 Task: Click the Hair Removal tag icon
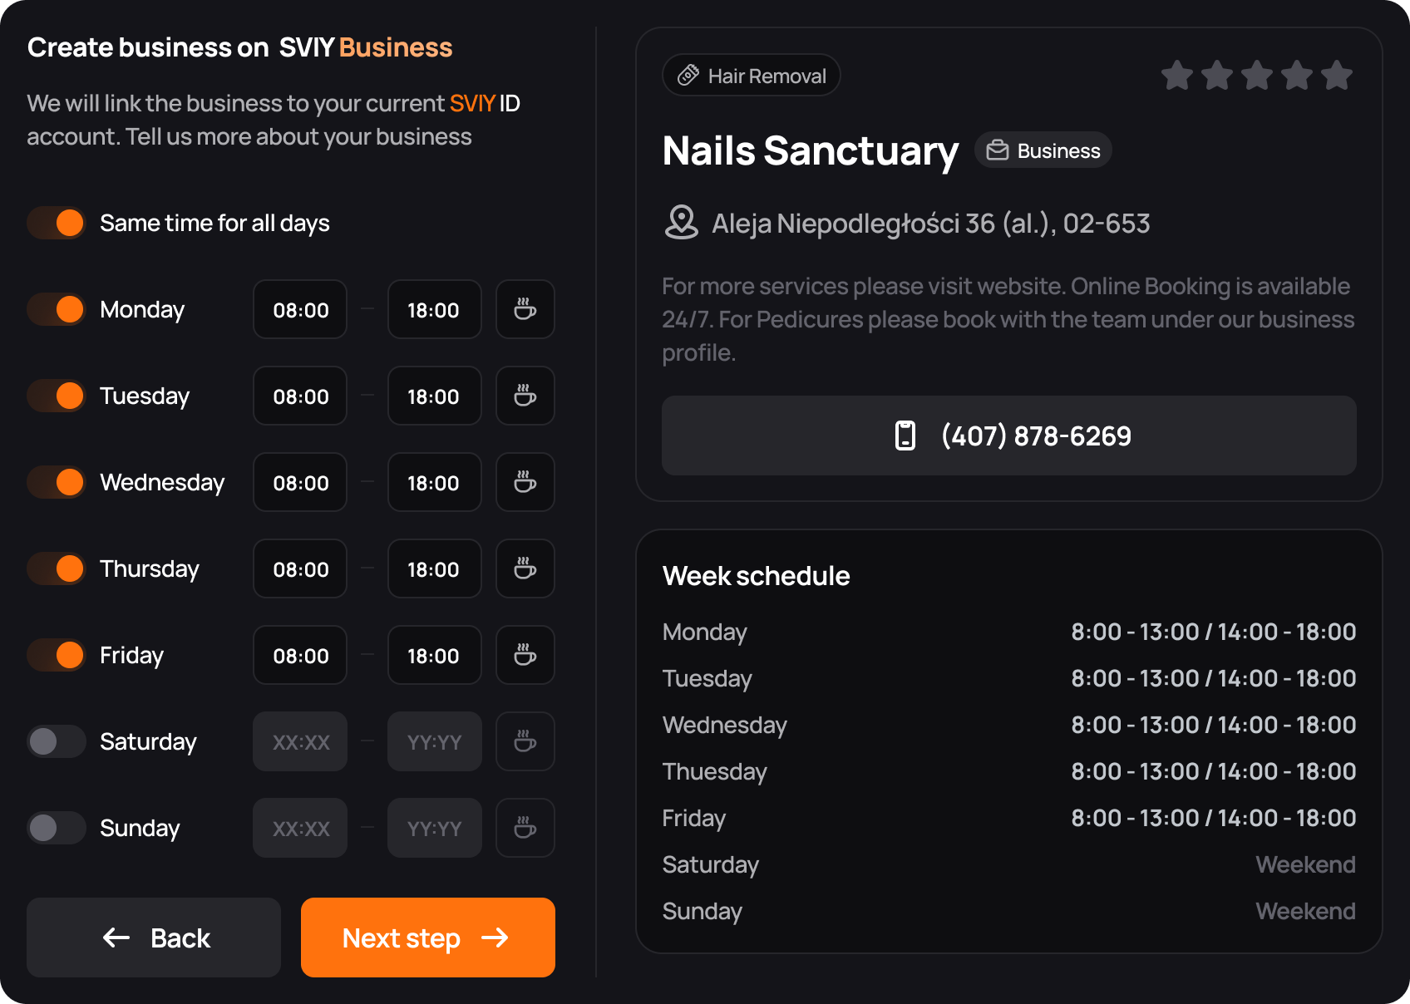[x=688, y=76]
